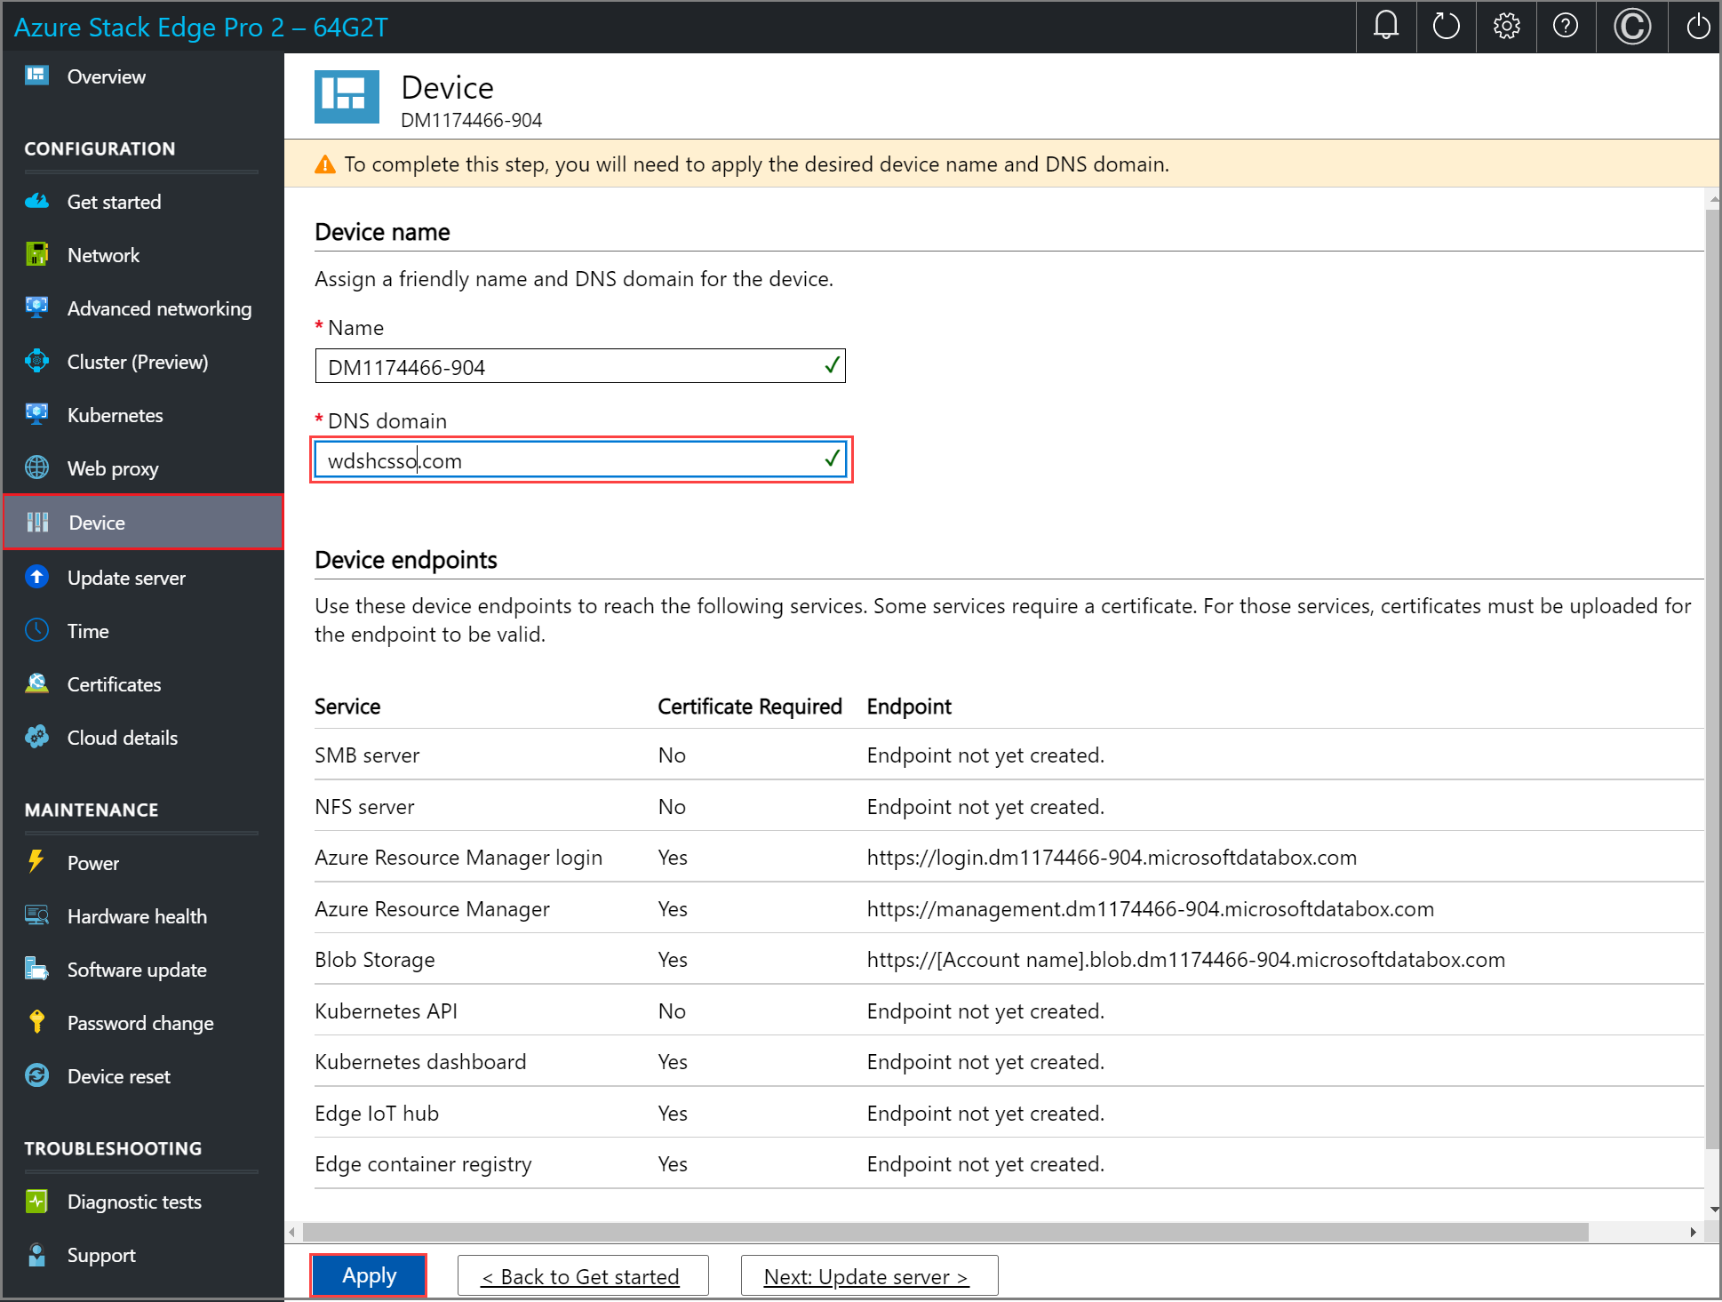This screenshot has width=1722, height=1302.
Task: Open Hardware health icon
Action: tap(37, 915)
